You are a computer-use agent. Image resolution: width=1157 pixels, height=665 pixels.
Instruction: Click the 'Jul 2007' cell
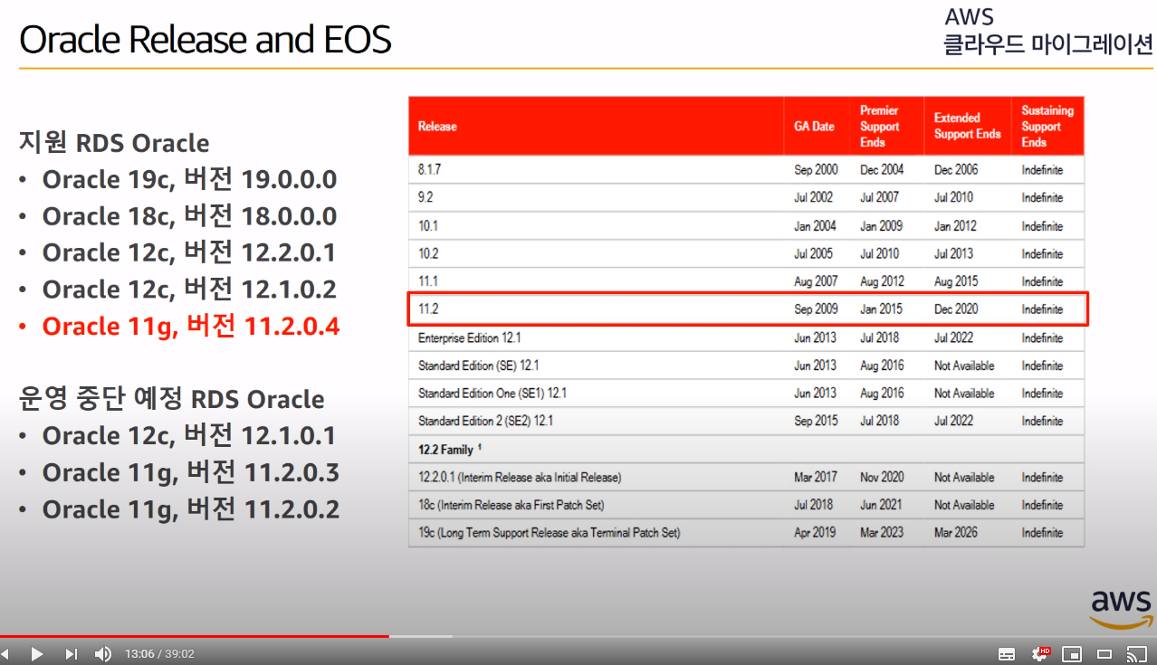[x=879, y=197]
